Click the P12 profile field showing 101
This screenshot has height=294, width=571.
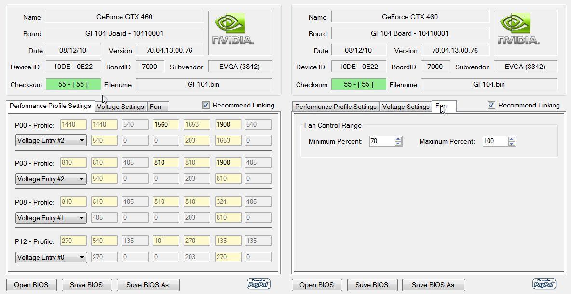tap(166, 241)
